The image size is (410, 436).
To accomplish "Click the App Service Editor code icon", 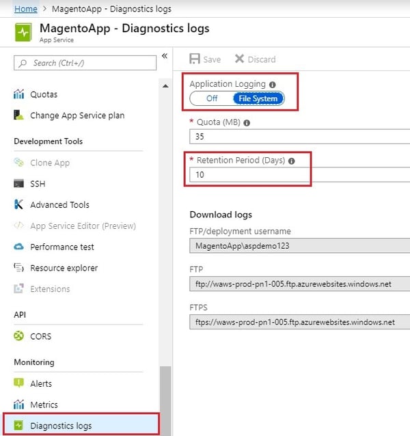I will pyautogui.click(x=18, y=226).
